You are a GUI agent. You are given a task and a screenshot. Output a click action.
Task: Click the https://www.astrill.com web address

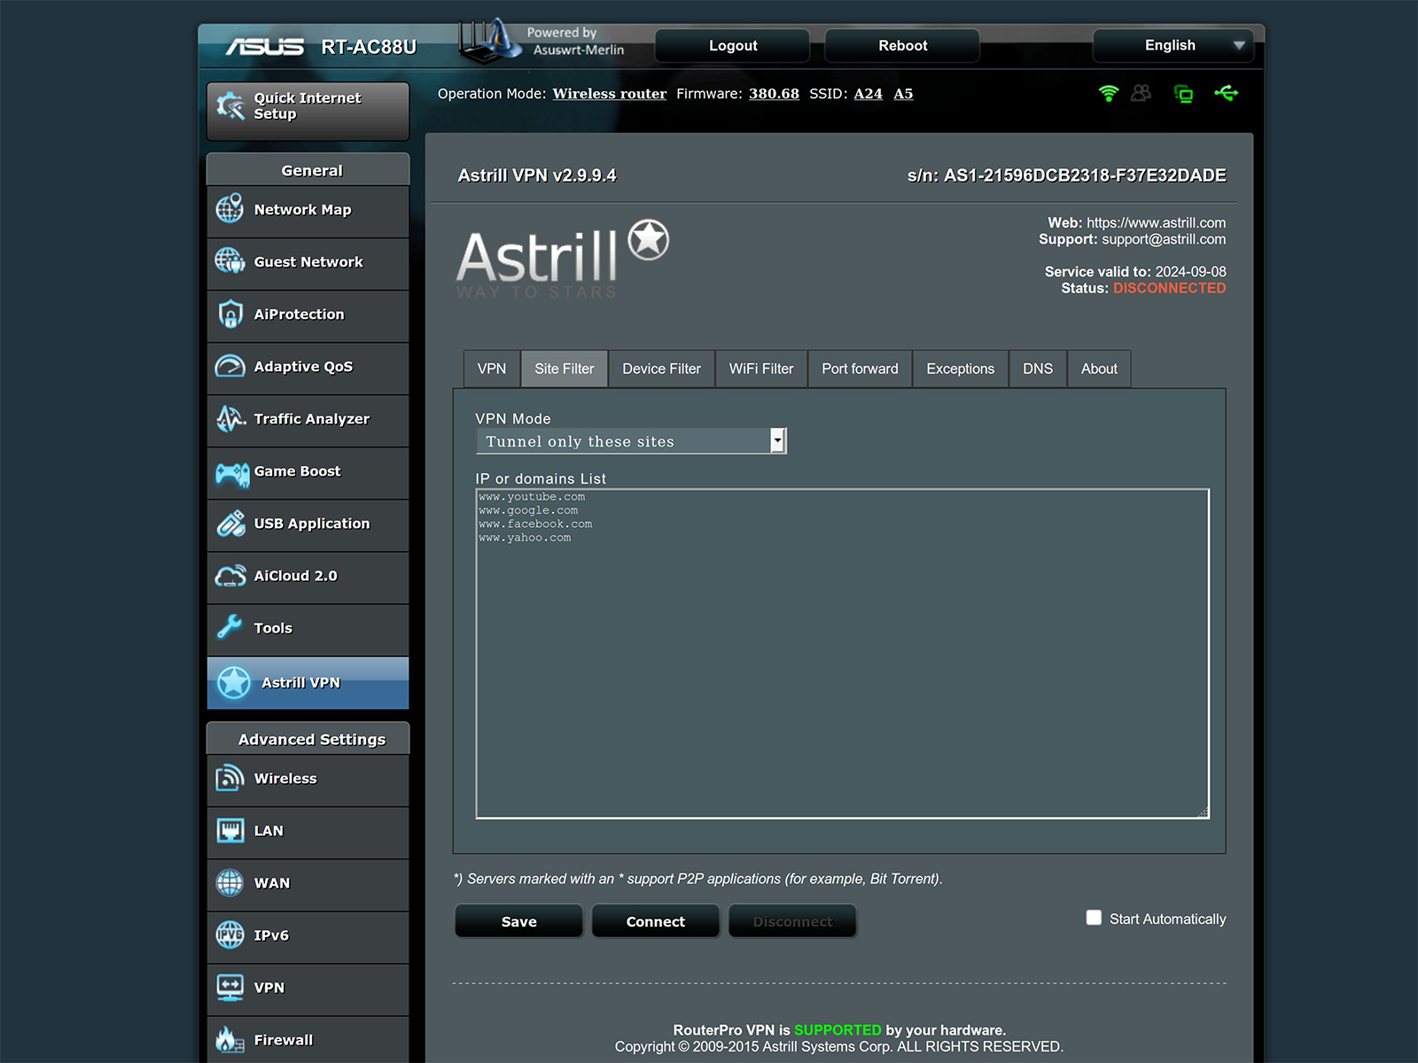(1157, 222)
